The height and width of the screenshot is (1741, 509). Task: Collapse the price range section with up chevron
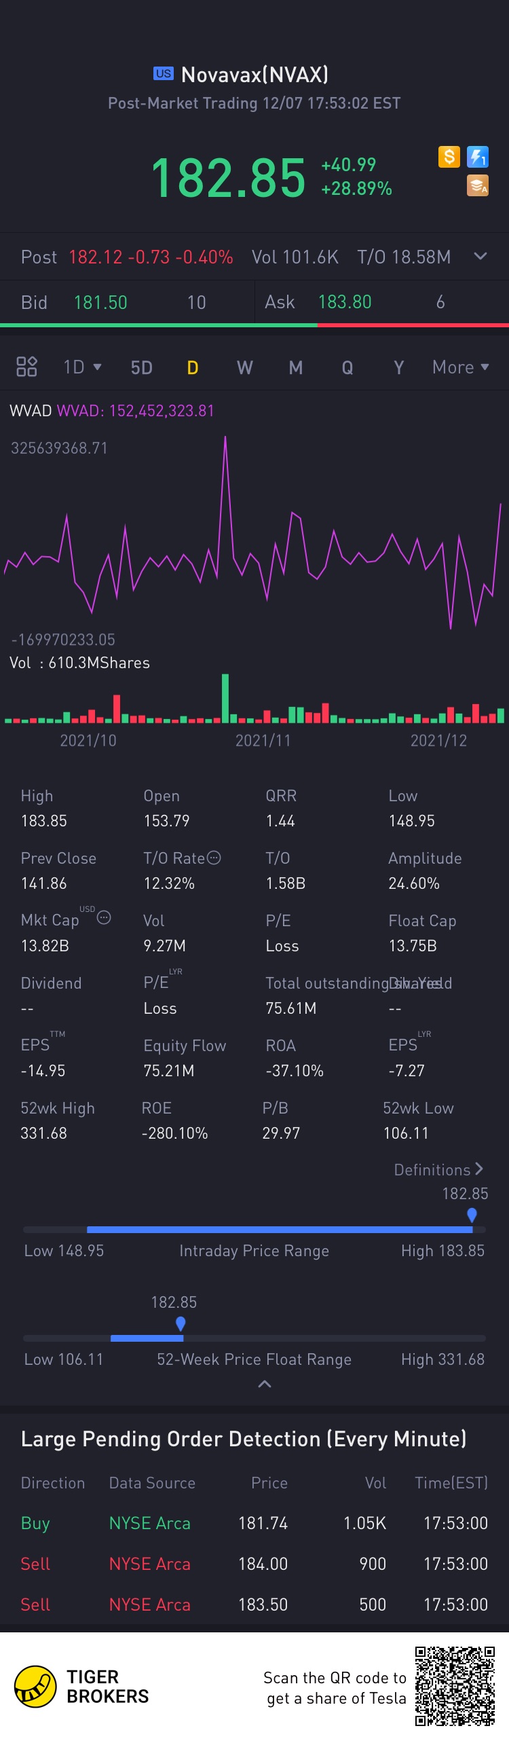click(x=265, y=1384)
